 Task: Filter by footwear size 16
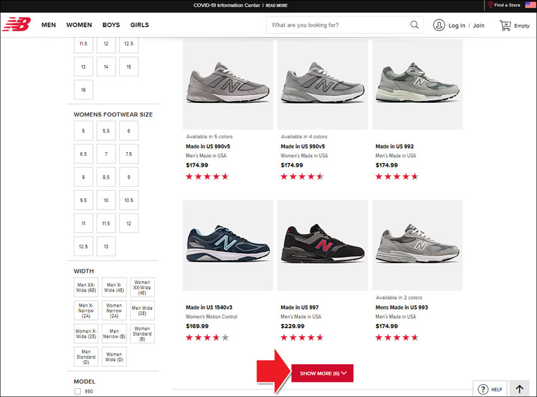point(83,90)
